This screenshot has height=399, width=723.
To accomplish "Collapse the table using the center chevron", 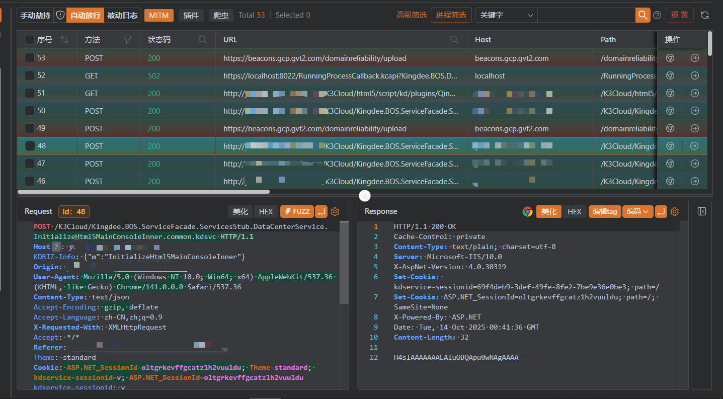I will 365,195.
